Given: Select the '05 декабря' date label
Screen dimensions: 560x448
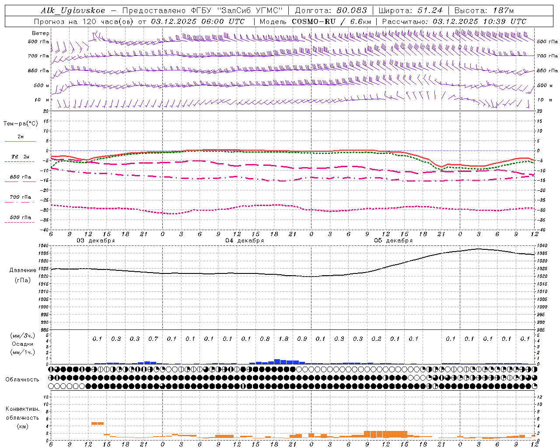Looking at the screenshot, I should coord(393,241).
